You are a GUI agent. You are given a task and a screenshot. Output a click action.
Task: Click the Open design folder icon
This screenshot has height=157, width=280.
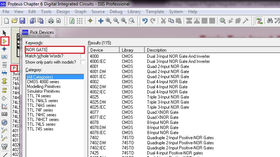click(x=15, y=21)
